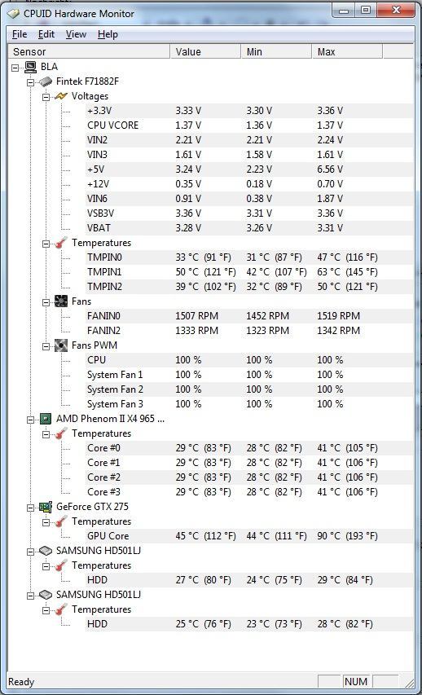Select the Fans PWM icon
Viewport: 422px width, 695px height.
click(x=61, y=345)
